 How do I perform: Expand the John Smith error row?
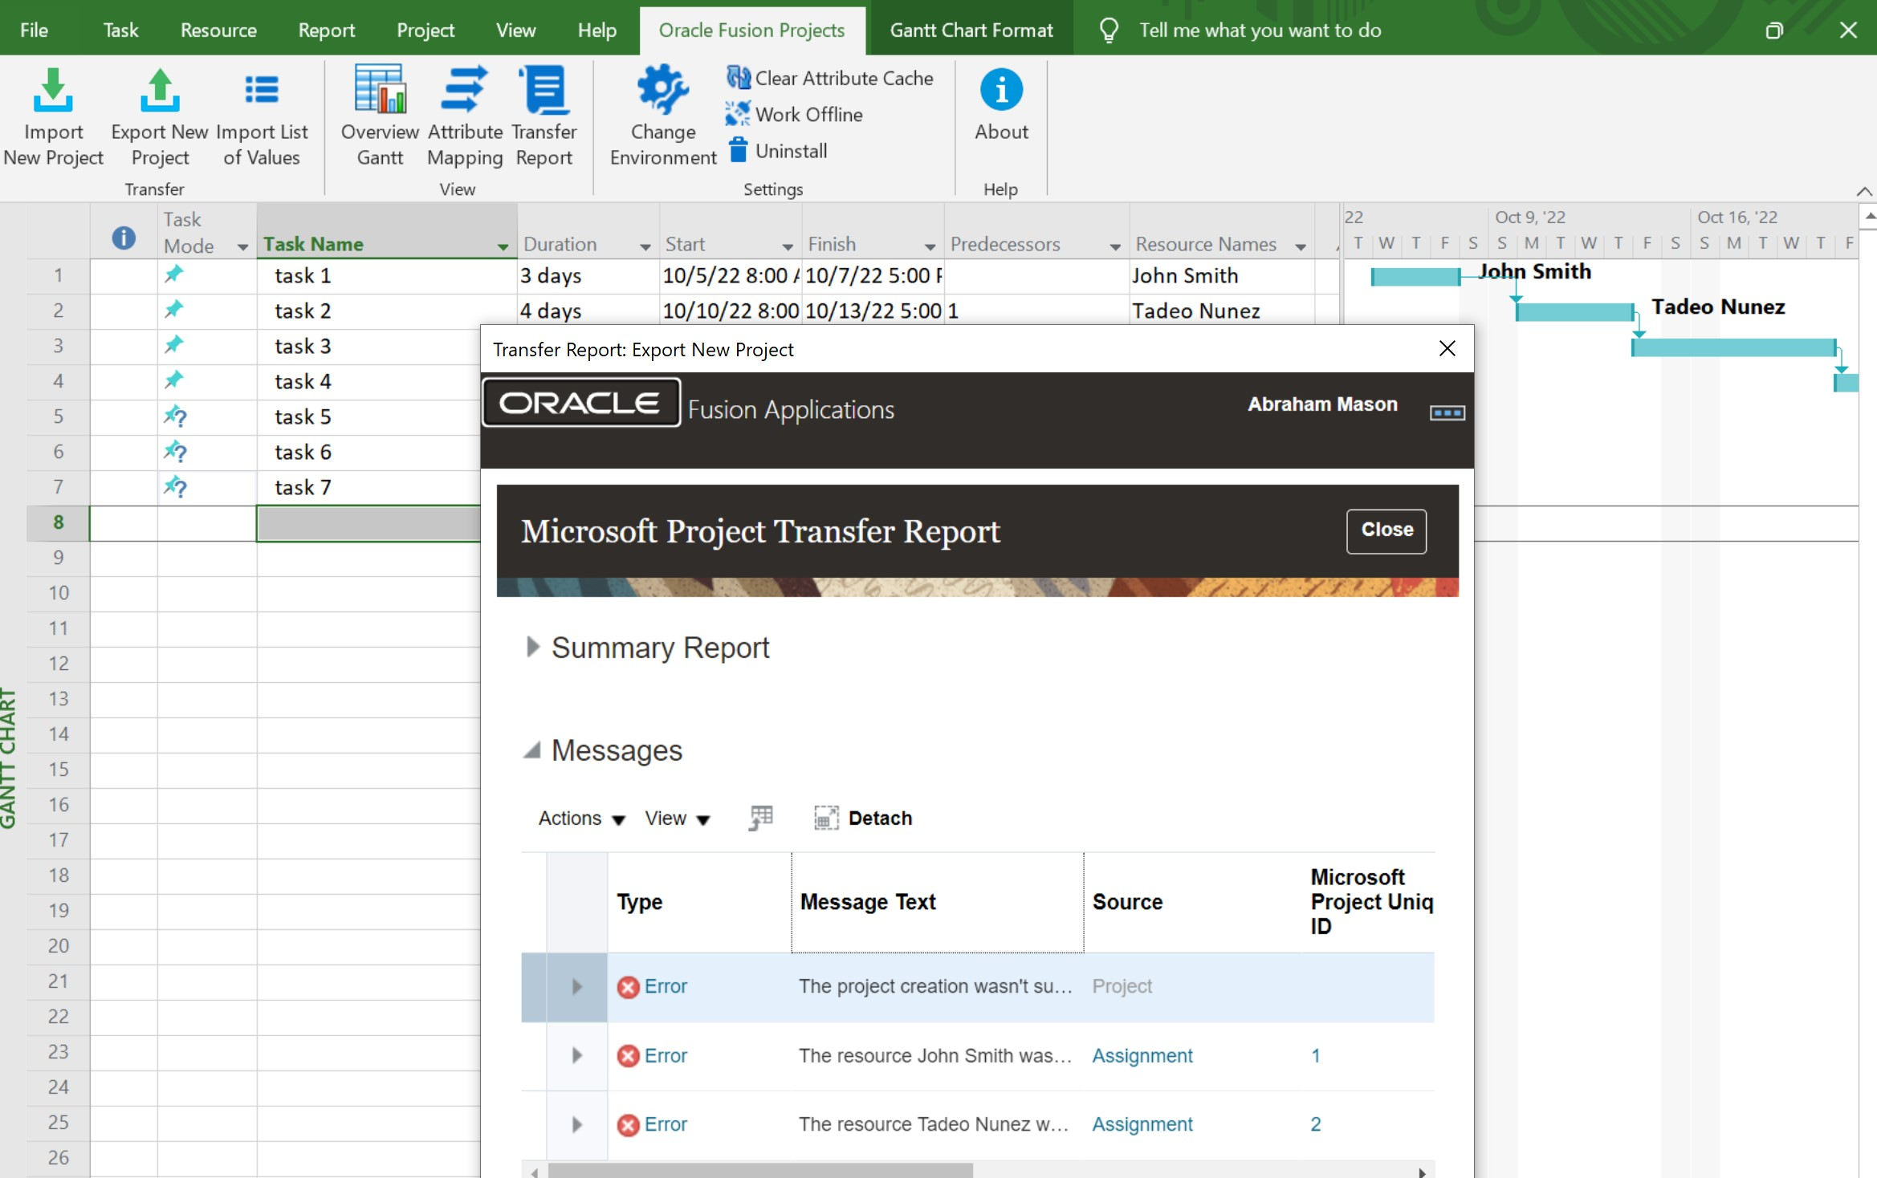coord(576,1055)
